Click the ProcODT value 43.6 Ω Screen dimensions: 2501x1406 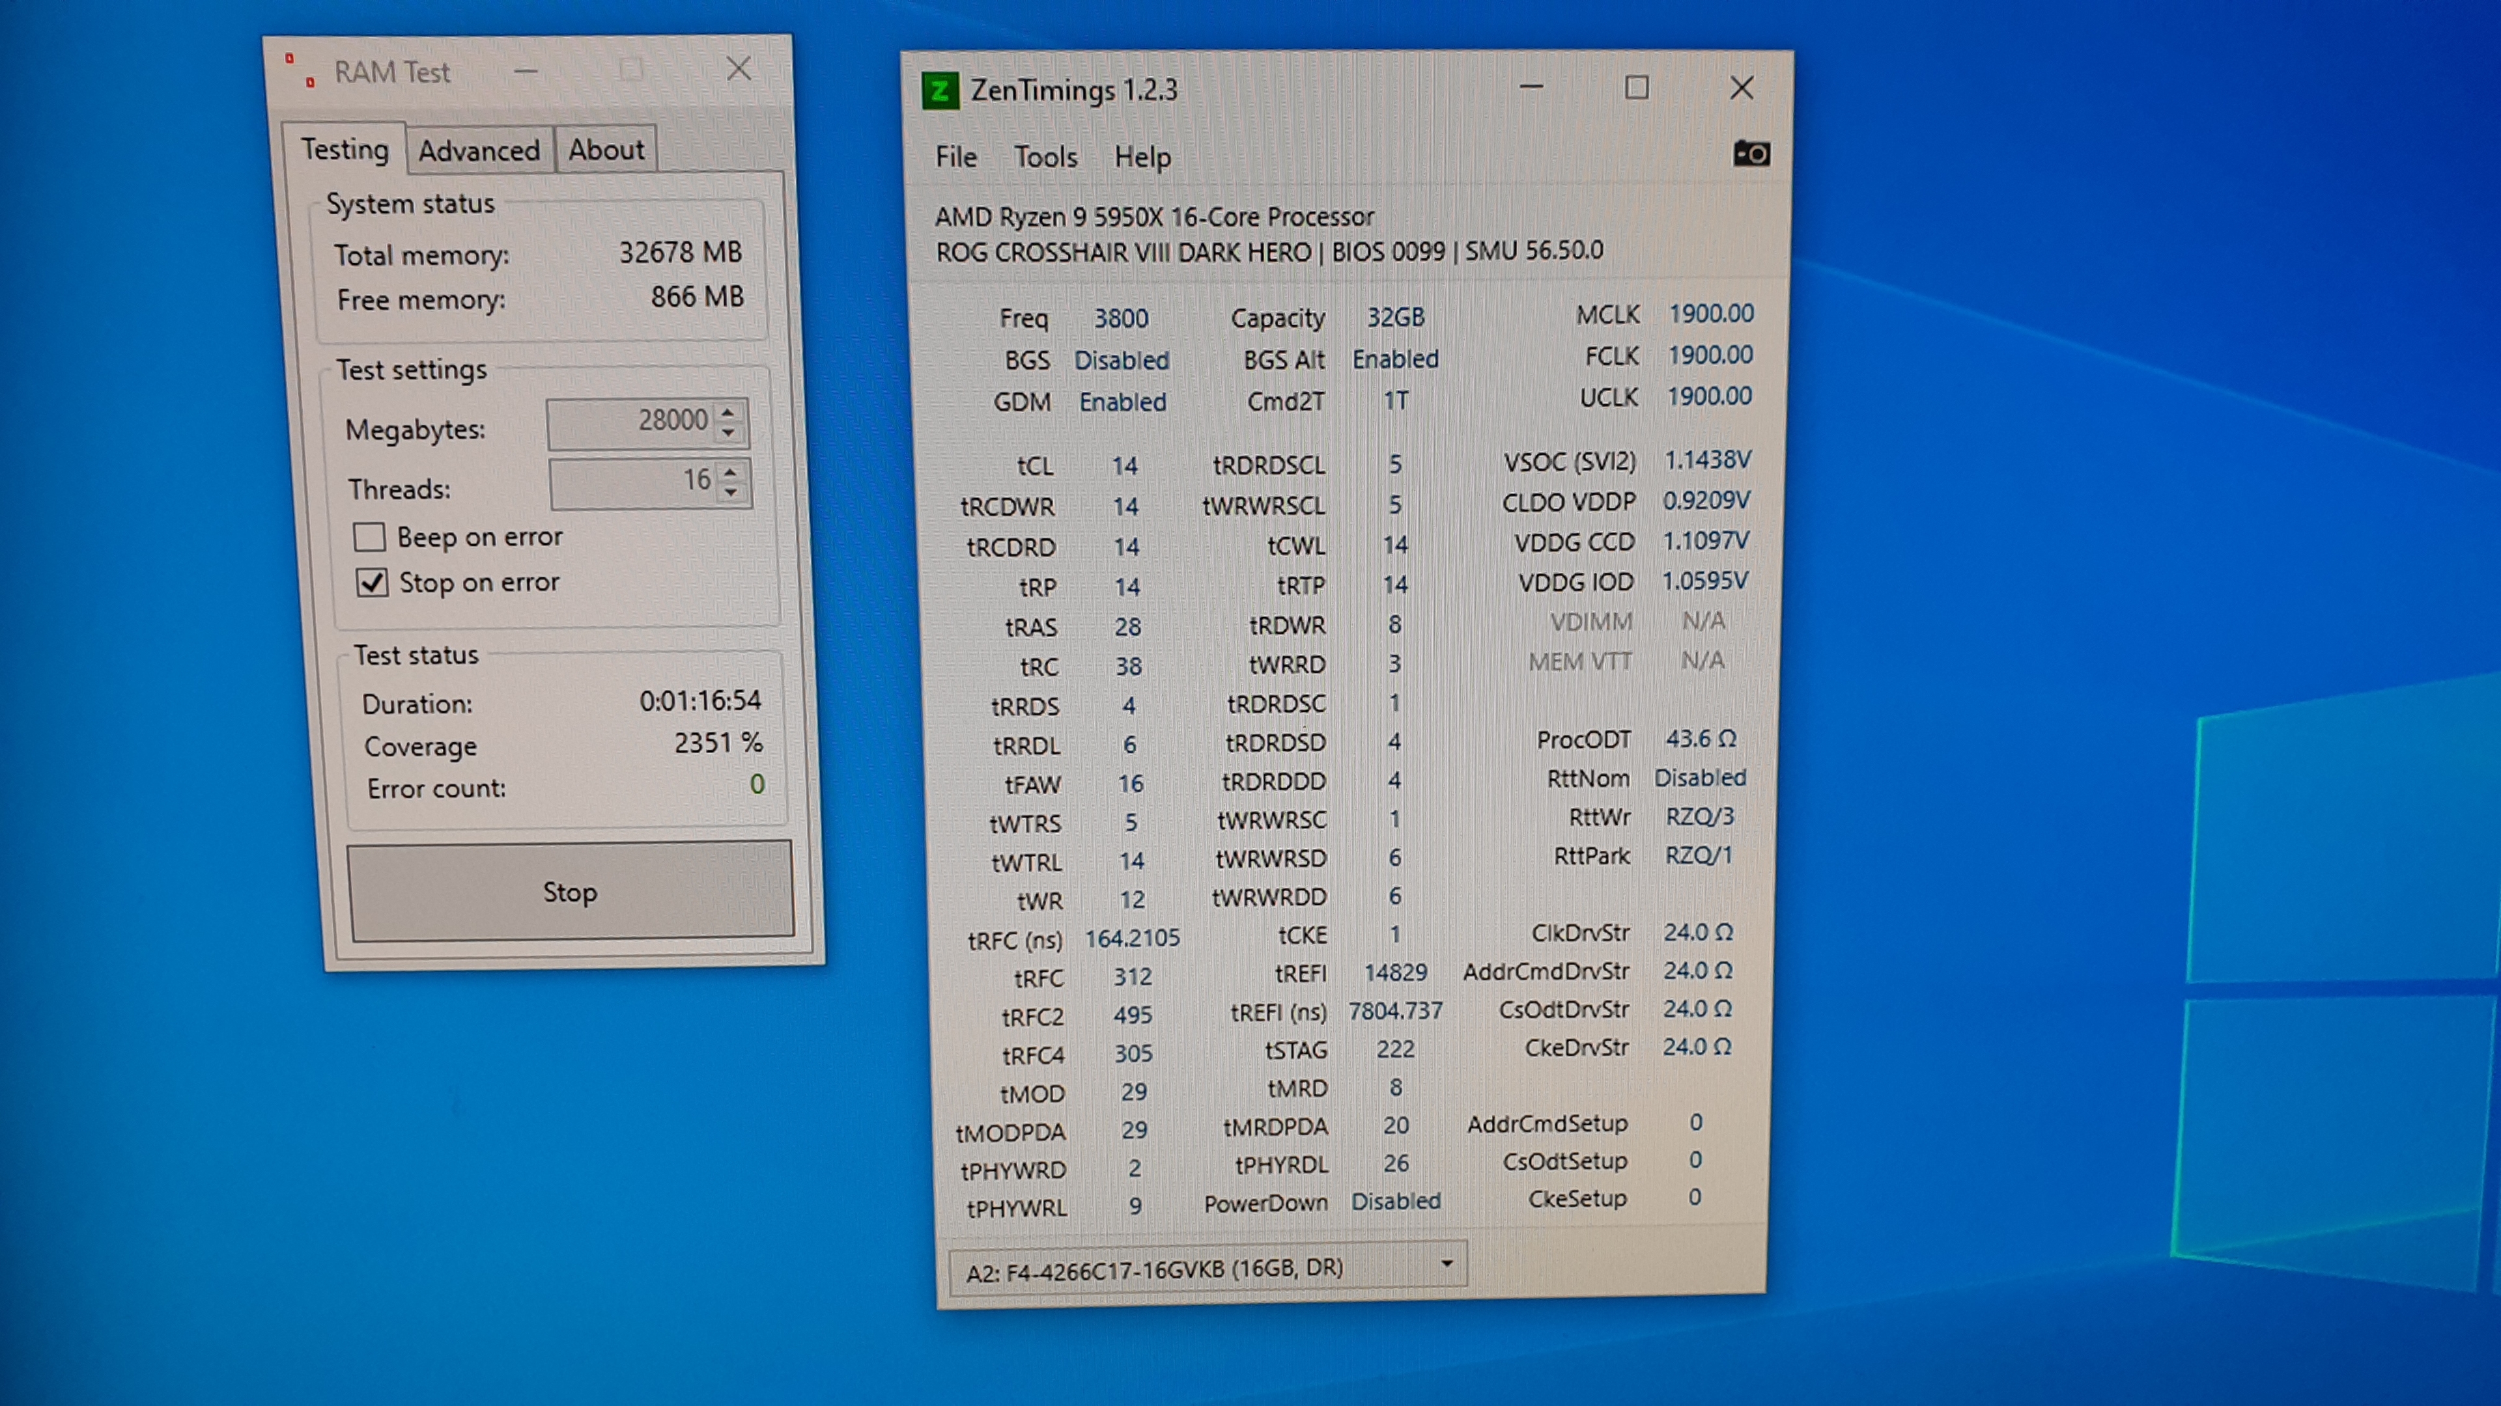[x=1701, y=738]
